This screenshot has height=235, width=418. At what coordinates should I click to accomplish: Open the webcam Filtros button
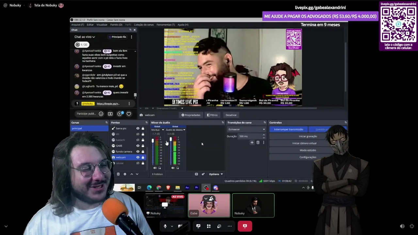tap(212, 115)
